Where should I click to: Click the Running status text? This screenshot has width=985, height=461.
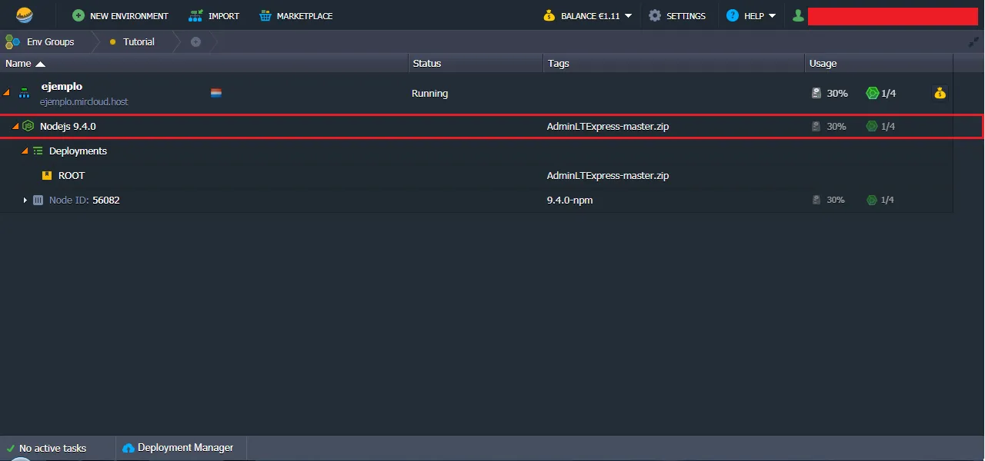[429, 93]
